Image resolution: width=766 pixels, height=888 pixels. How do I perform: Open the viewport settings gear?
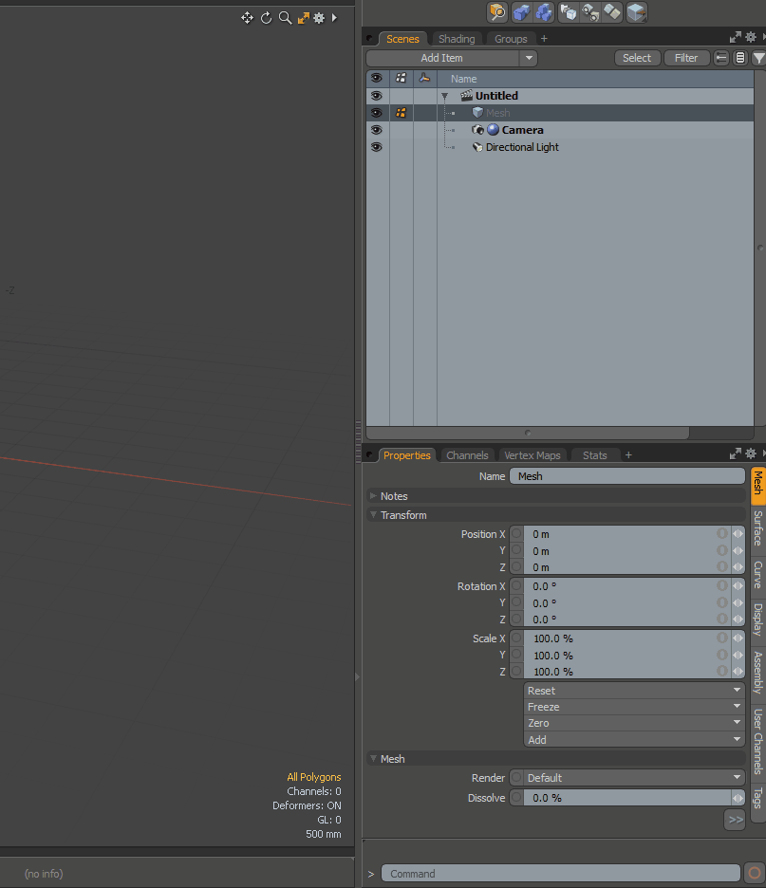[x=319, y=18]
